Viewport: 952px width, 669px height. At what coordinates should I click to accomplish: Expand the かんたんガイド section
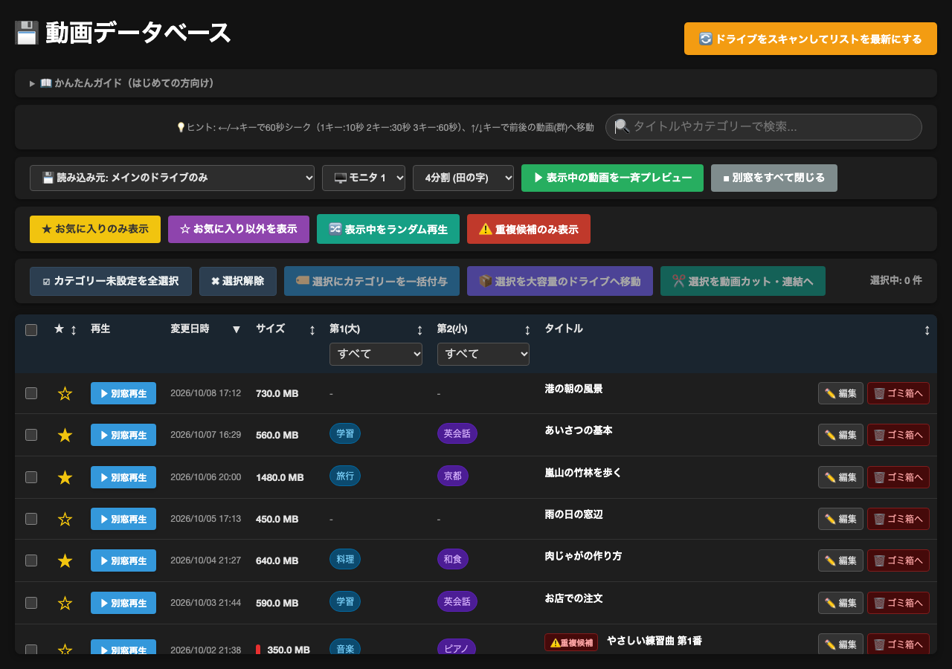(x=476, y=83)
